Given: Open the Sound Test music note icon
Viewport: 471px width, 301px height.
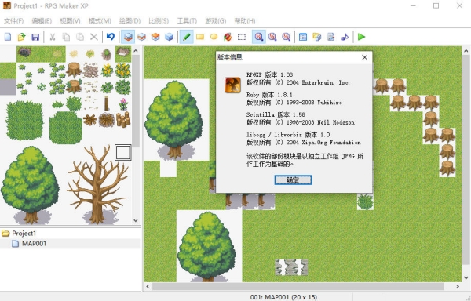Looking at the screenshot, I should pyautogui.click(x=345, y=37).
